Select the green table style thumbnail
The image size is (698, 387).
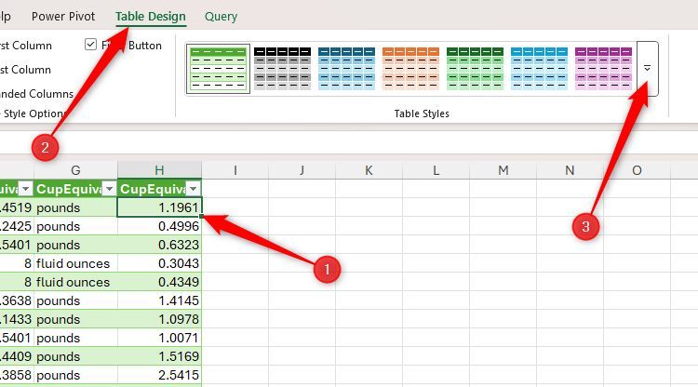click(x=218, y=69)
